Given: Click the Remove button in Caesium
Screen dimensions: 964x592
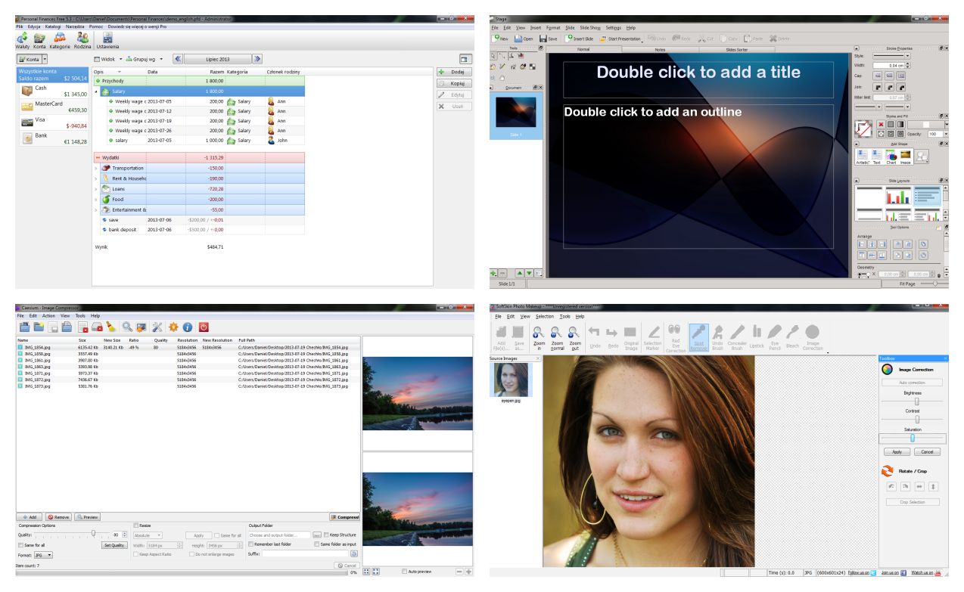Looking at the screenshot, I should click(x=59, y=517).
